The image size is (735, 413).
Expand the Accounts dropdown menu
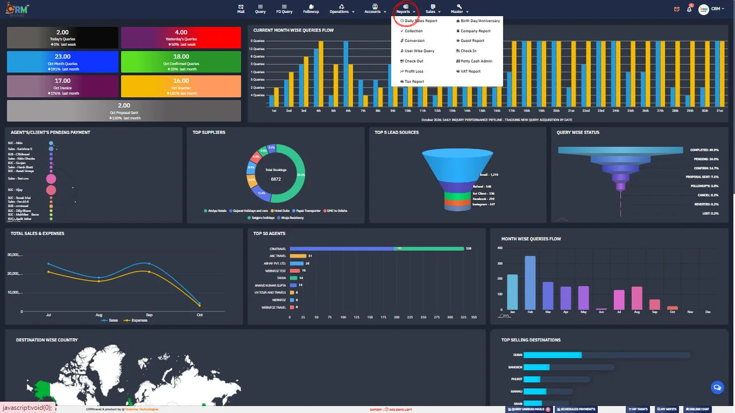(374, 9)
